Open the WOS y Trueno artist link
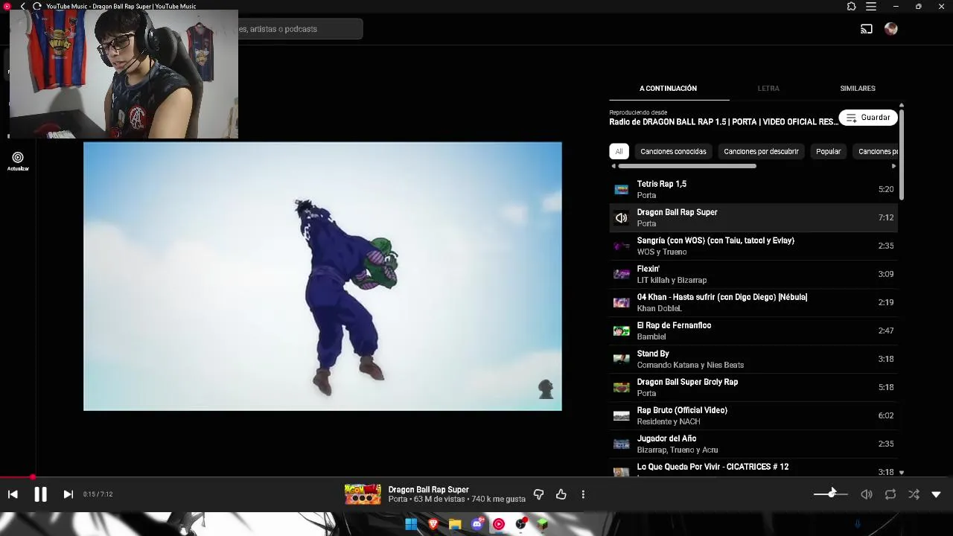Viewport: 953px width, 536px height. (662, 252)
